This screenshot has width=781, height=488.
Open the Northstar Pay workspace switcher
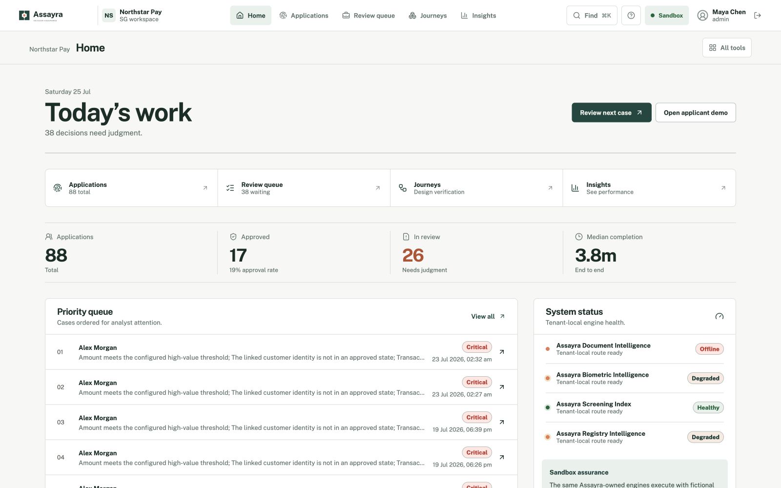[x=132, y=16]
